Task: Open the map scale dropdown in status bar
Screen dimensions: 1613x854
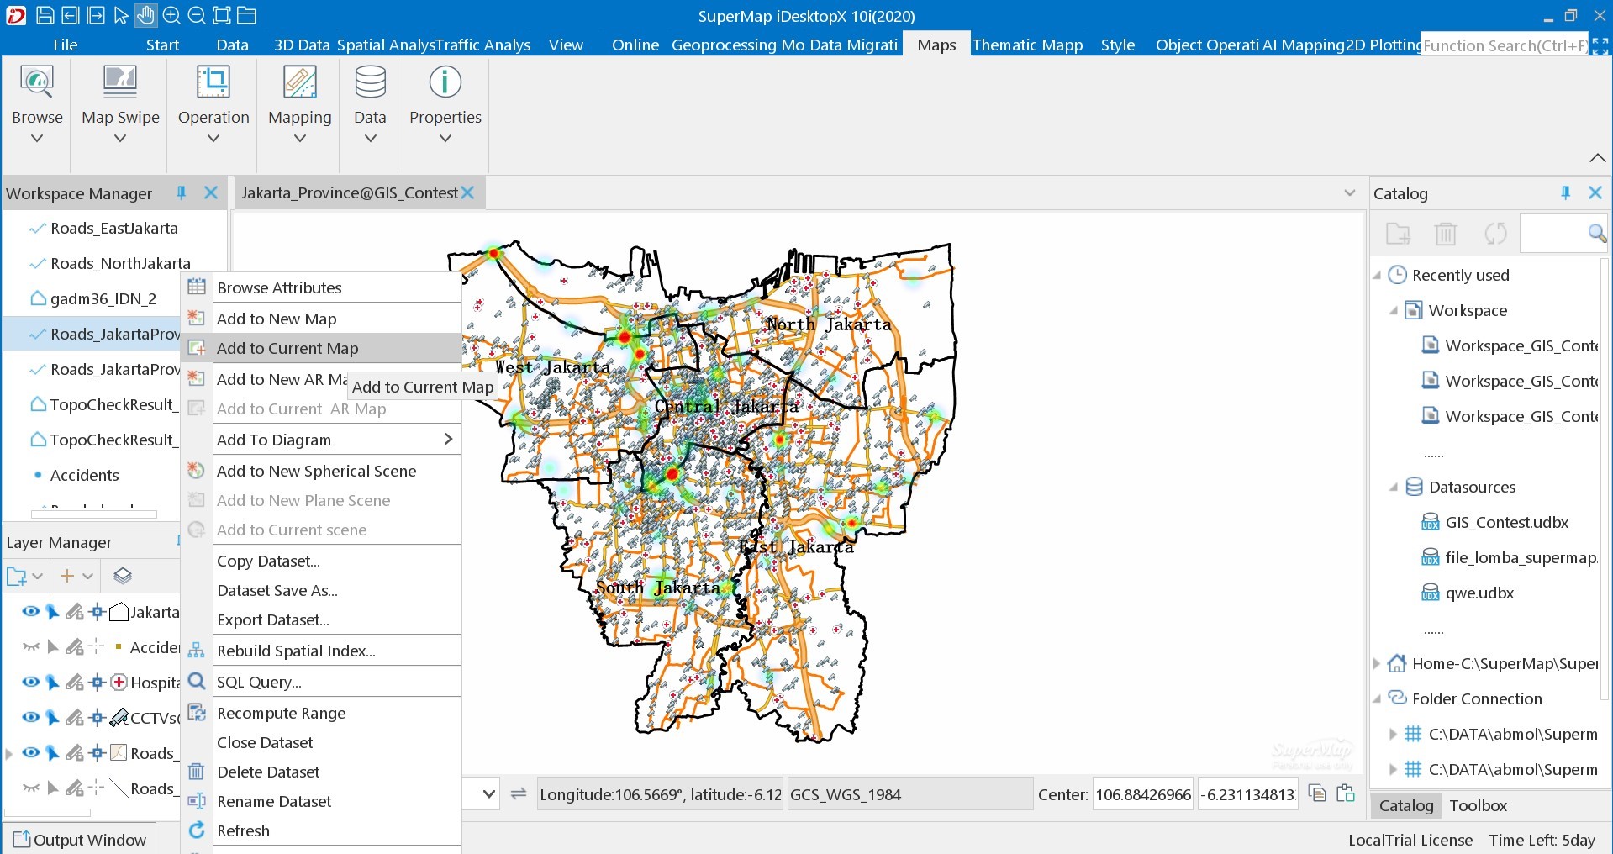Action: point(489,793)
